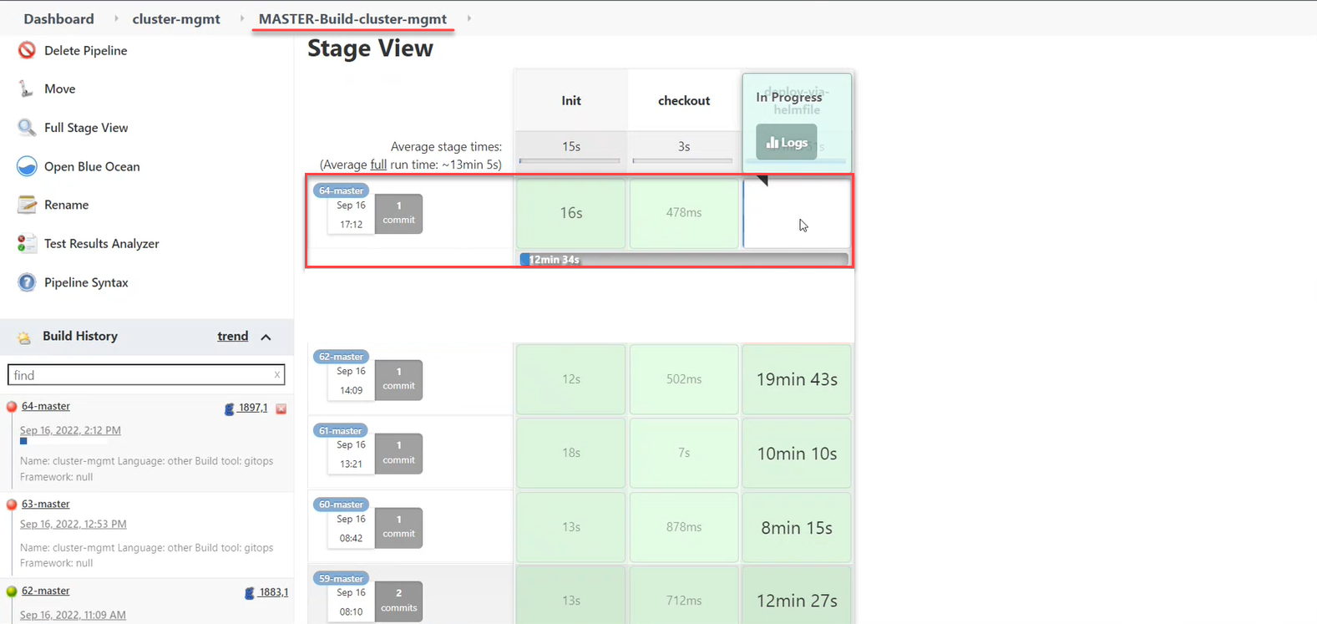Viewport: 1317px width, 624px height.
Task: Click 1 commit box for 61-master
Action: click(398, 453)
